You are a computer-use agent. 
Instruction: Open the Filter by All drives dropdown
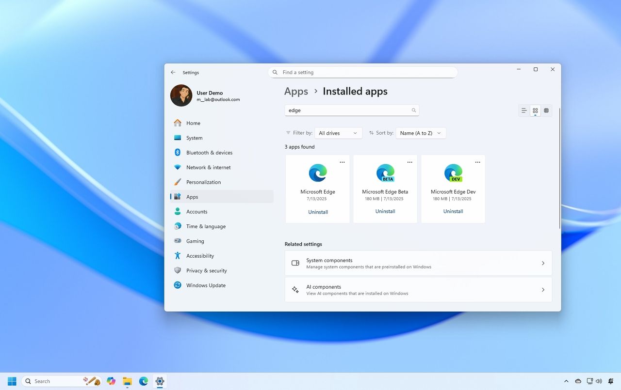339,133
